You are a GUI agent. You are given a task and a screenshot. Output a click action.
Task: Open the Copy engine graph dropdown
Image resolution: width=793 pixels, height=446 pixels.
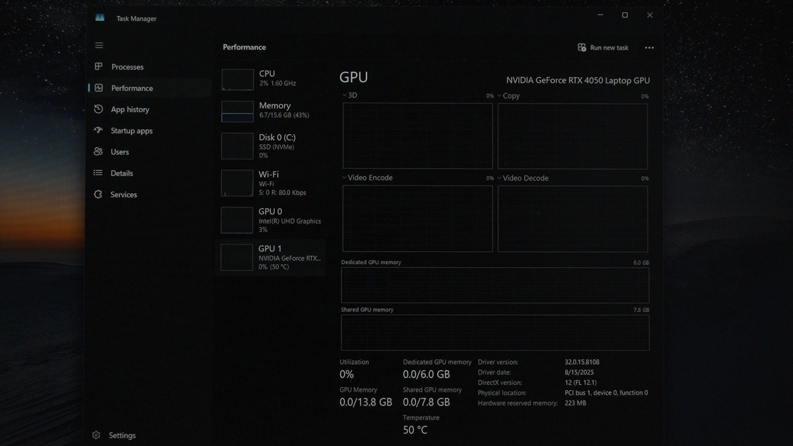pos(499,95)
